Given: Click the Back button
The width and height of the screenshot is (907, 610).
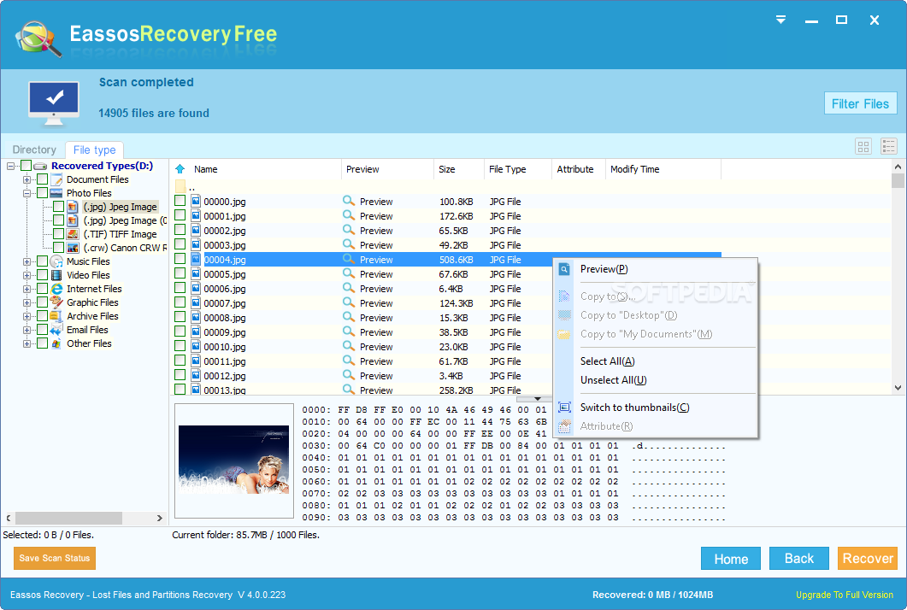Looking at the screenshot, I should coord(798,559).
